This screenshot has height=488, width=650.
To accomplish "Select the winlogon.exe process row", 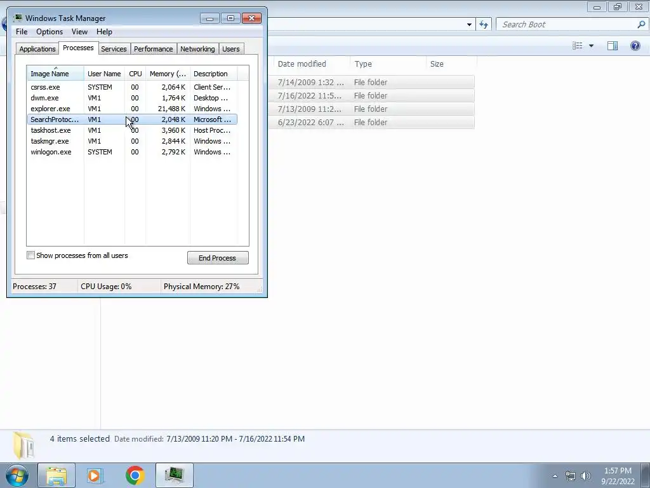I will pyautogui.click(x=132, y=152).
